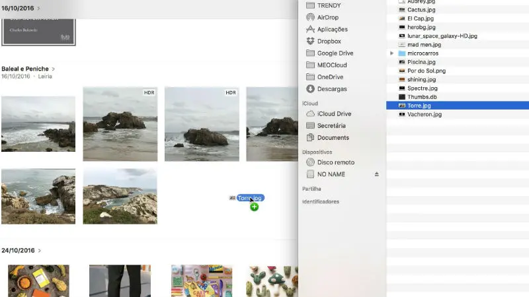Click Cactus.jpg file icon
This screenshot has width=529, height=297.
pos(401,10)
